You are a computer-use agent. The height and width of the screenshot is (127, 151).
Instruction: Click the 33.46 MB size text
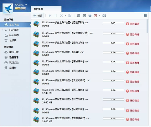click(x=47, y=121)
